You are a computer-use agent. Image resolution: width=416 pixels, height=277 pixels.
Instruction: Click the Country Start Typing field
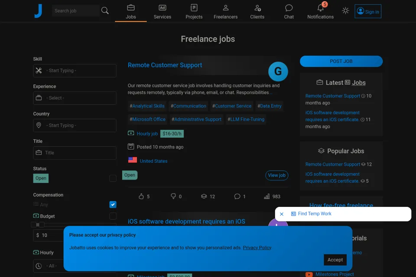tap(75, 126)
